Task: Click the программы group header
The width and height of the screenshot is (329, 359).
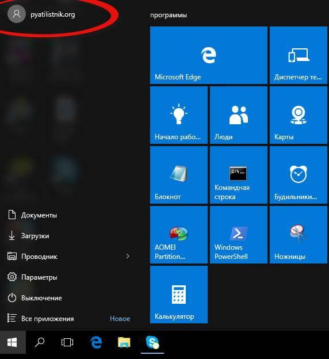Action: 169,15
